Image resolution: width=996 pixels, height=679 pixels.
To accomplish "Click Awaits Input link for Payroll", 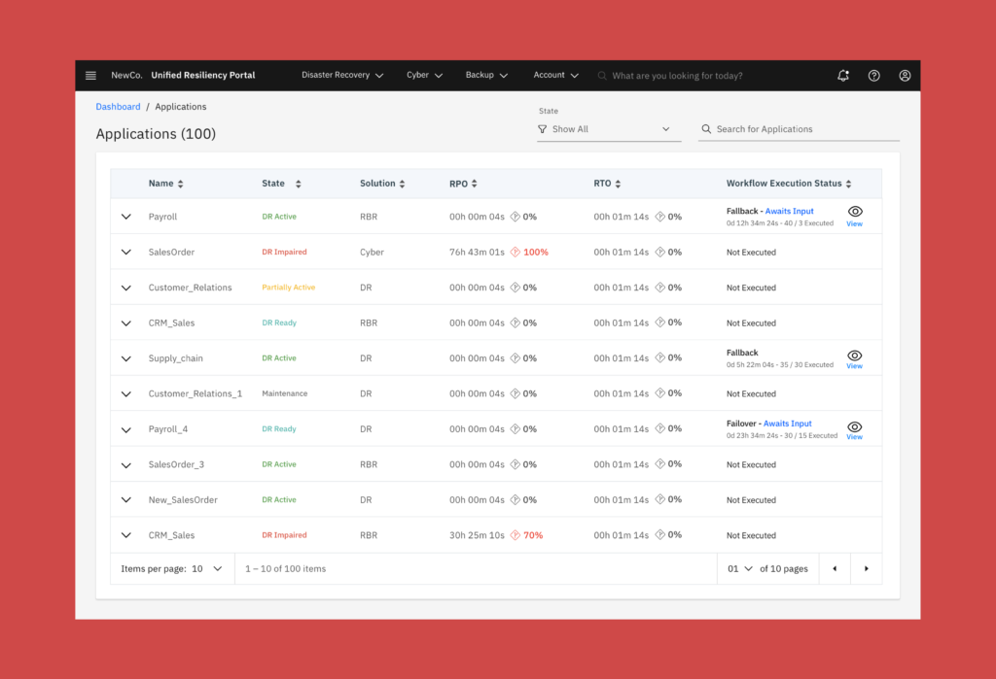I will [x=789, y=211].
